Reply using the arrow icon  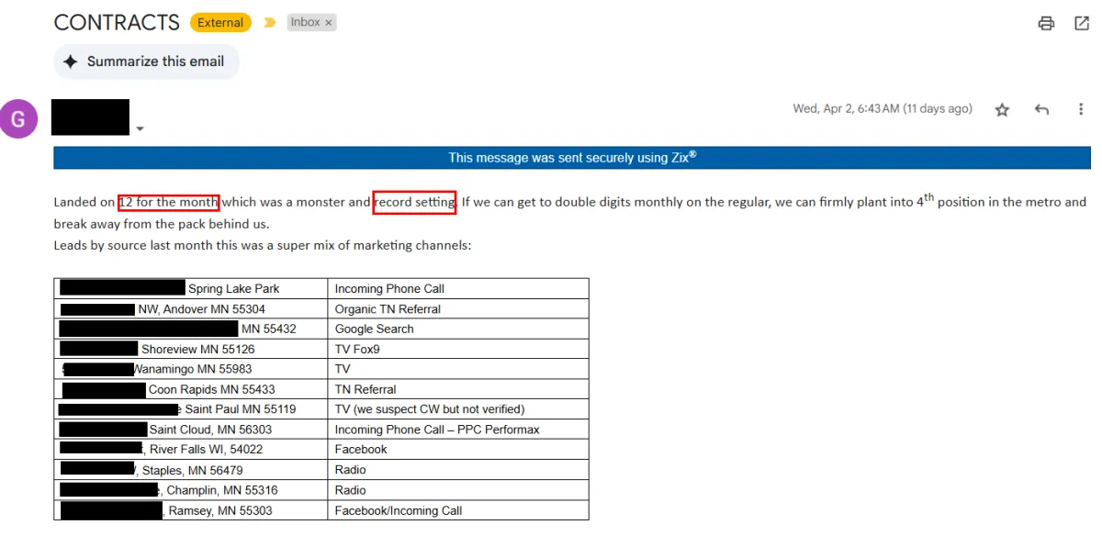click(x=1041, y=109)
